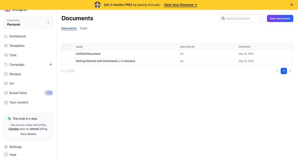
Task: Click the Campaign document icon
Action: (6, 64)
